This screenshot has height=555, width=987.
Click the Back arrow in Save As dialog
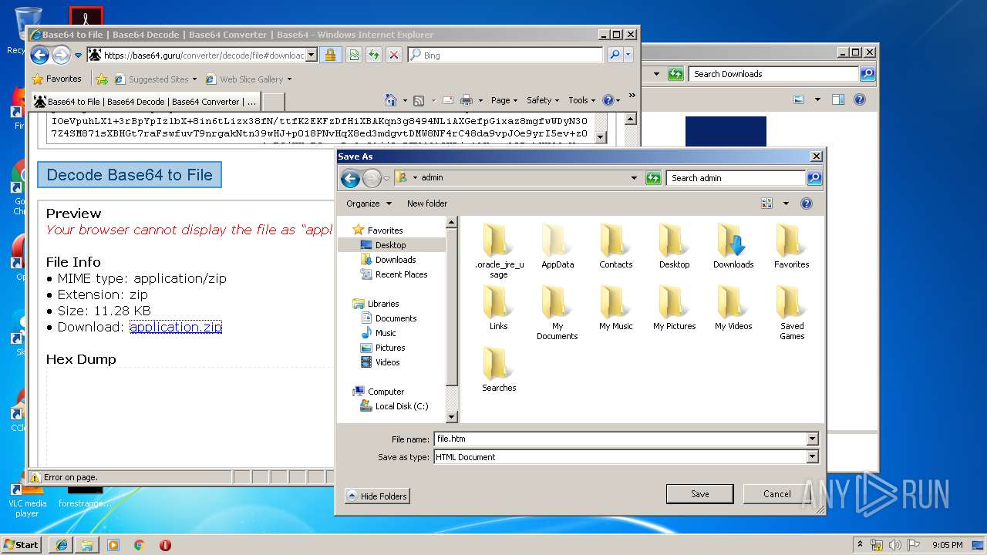click(x=351, y=179)
